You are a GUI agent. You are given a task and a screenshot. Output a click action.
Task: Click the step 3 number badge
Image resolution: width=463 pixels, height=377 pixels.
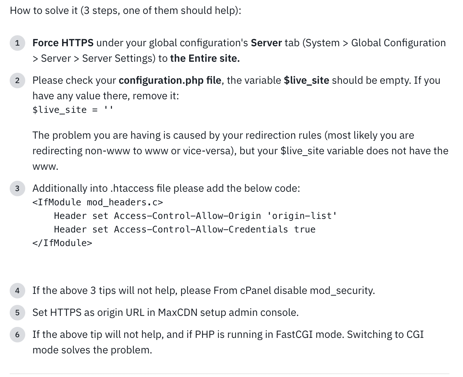17,188
